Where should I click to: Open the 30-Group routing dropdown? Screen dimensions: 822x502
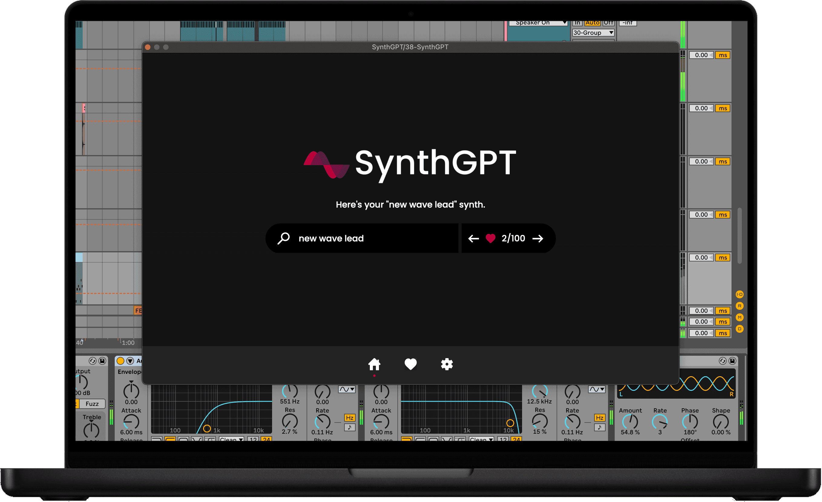pyautogui.click(x=593, y=33)
